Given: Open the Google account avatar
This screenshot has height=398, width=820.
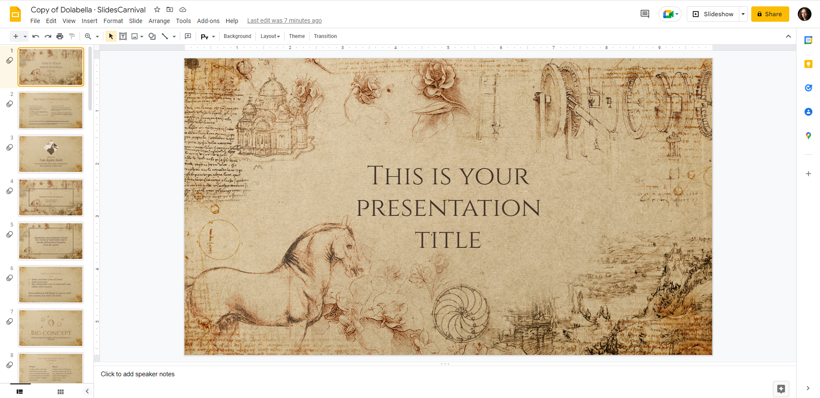Looking at the screenshot, I should point(805,14).
